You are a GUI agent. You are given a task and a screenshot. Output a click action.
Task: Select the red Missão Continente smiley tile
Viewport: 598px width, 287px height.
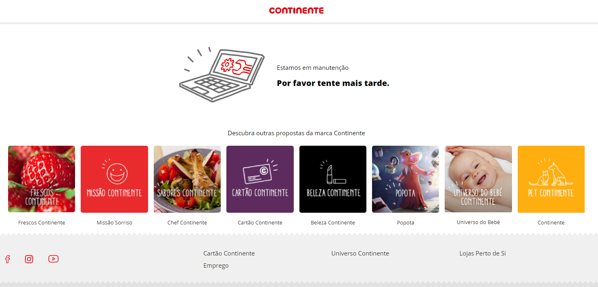click(x=114, y=179)
